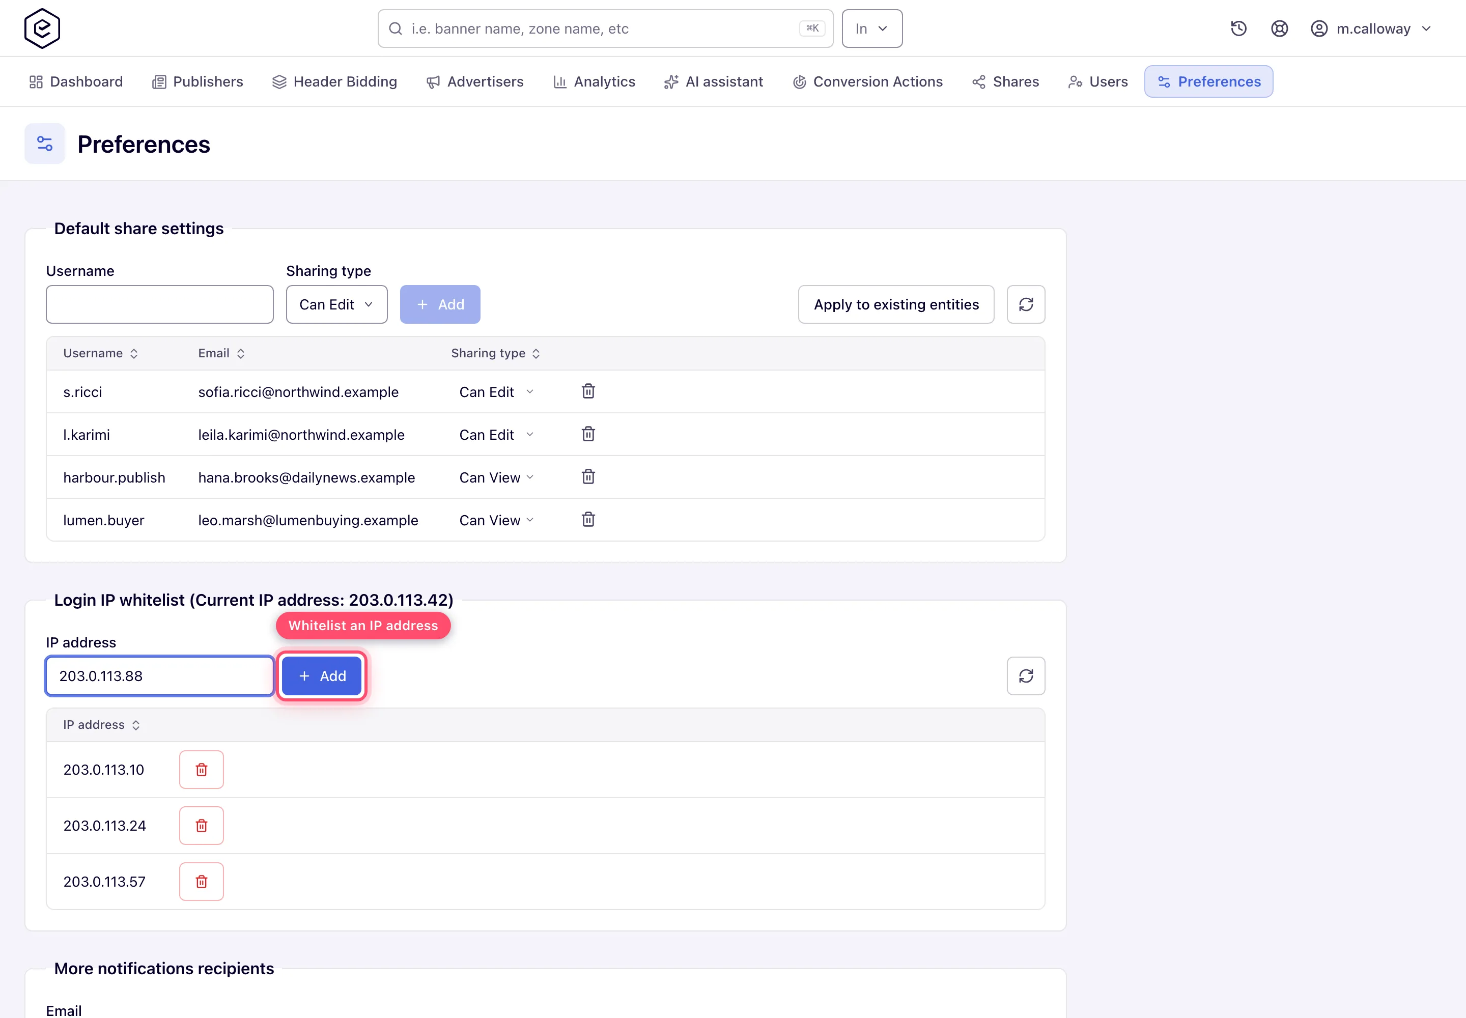Focus the global search field
This screenshot has width=1466, height=1018.
click(x=605, y=29)
